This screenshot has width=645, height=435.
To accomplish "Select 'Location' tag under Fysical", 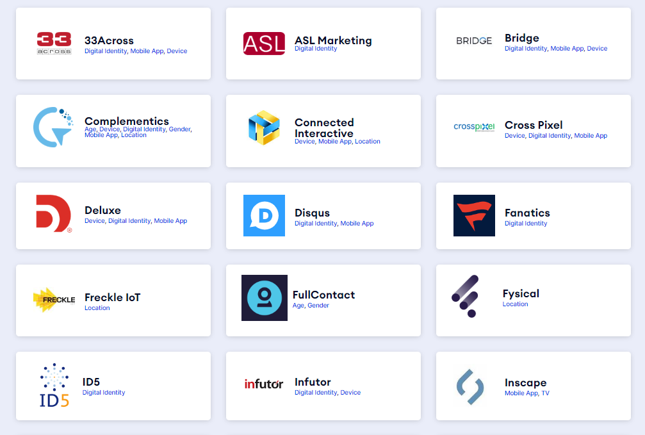I will [515, 304].
